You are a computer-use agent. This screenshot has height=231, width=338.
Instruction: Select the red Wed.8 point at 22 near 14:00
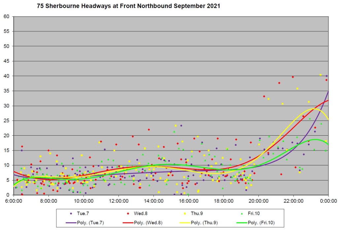(149, 130)
